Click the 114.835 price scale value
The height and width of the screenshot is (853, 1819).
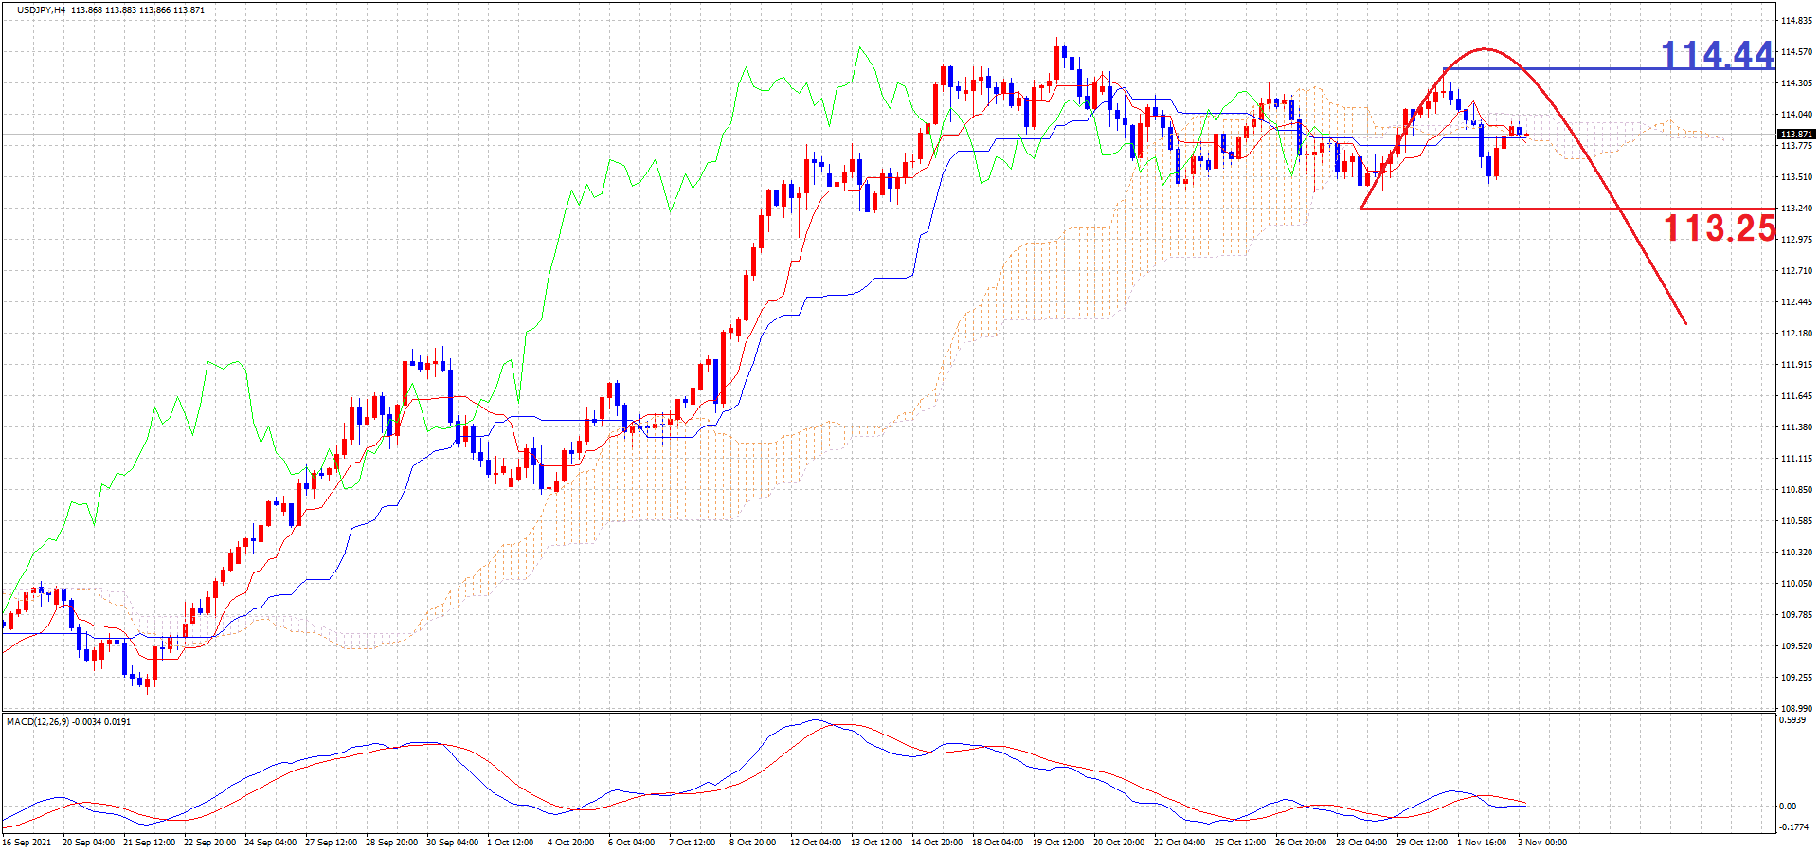(1796, 21)
